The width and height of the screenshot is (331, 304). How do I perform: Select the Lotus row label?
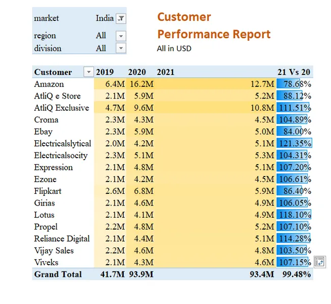tap(44, 215)
